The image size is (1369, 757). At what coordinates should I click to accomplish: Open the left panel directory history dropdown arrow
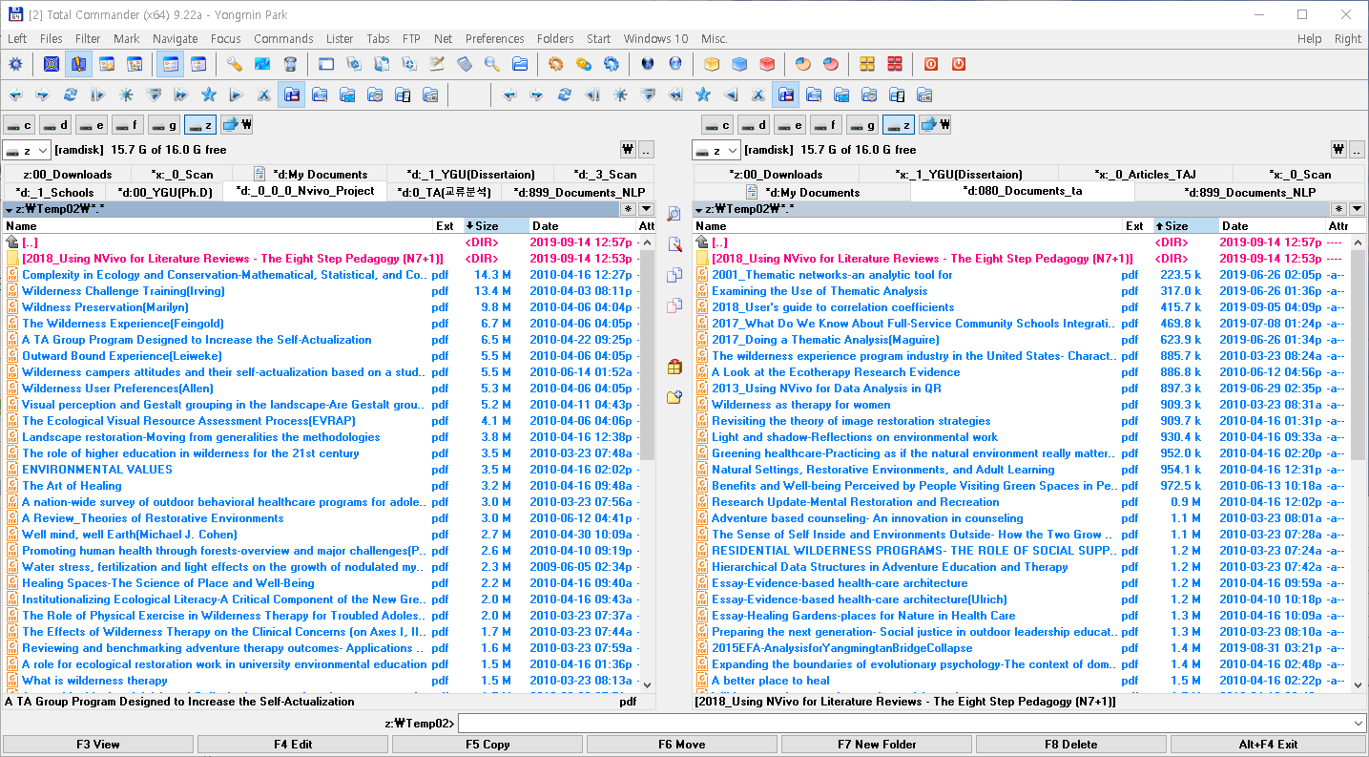[646, 209]
